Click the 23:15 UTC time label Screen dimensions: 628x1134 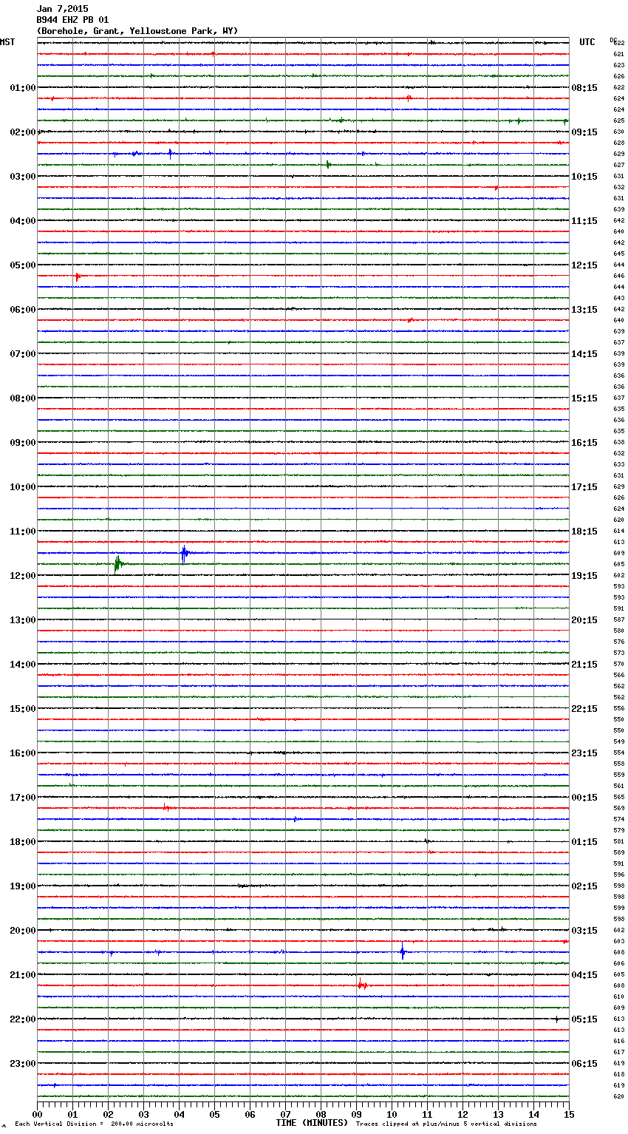(x=584, y=753)
